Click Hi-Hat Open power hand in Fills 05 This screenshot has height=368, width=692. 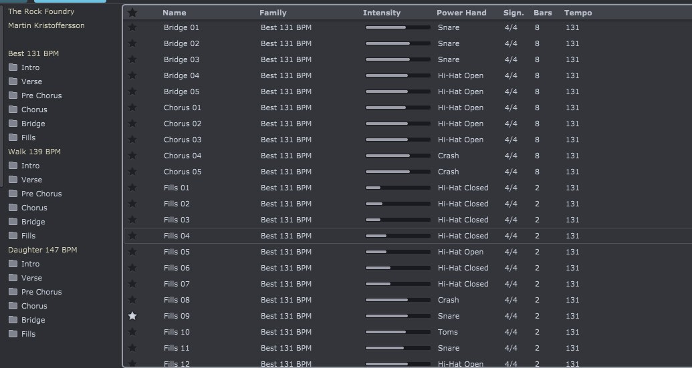[460, 252]
